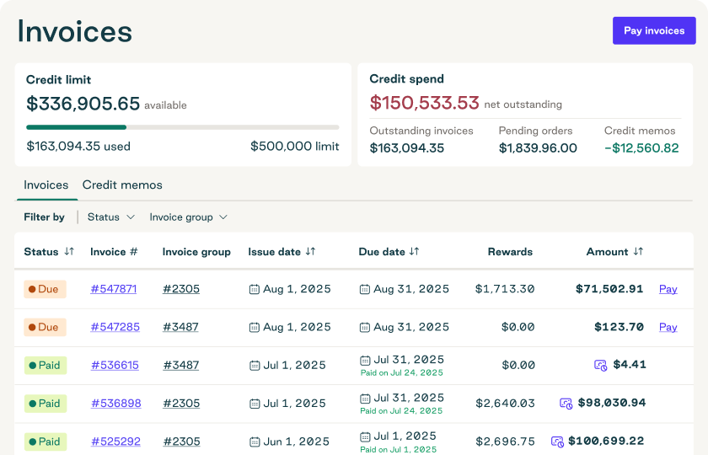The width and height of the screenshot is (708, 455).
Task: Click the Invoice # column header
Action: (114, 252)
